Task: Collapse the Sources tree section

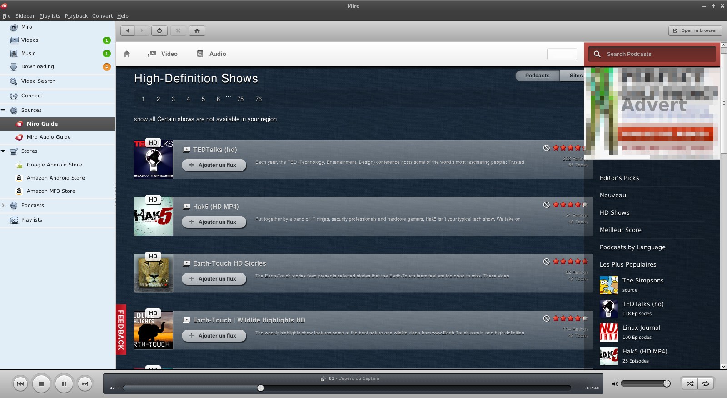Action: coord(3,110)
